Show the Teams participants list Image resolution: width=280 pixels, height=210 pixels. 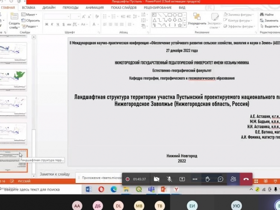233,179
